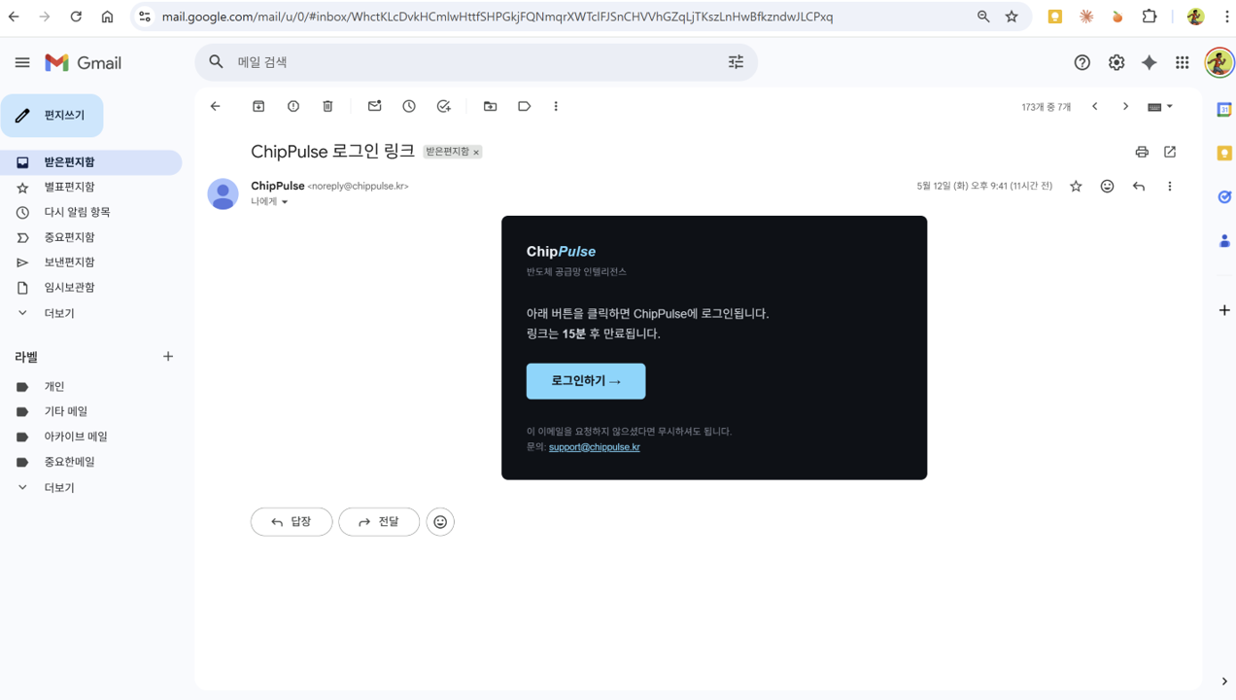Add email to Tasks
Image resolution: width=1236 pixels, height=700 pixels.
click(x=444, y=106)
